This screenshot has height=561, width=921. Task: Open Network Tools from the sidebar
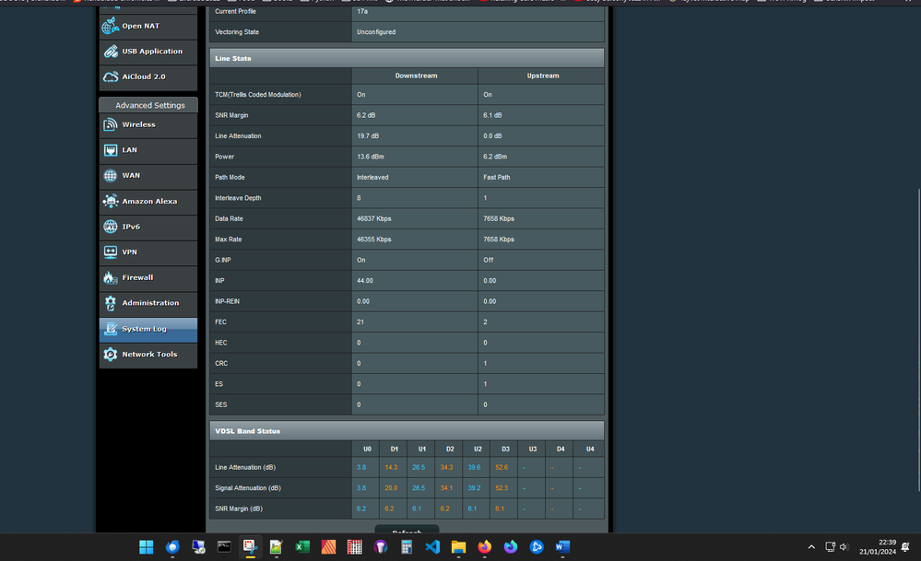[x=148, y=355]
